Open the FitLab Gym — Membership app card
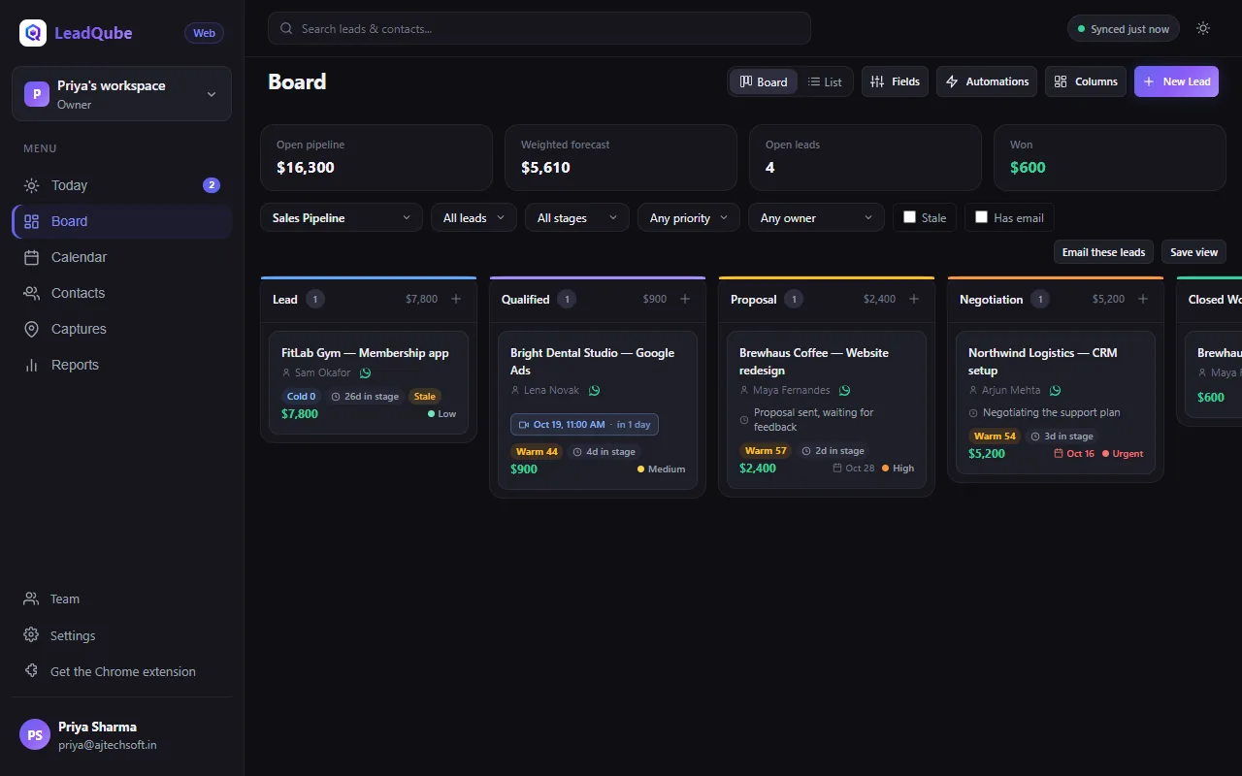Screen dimensions: 1242x776 pos(369,383)
